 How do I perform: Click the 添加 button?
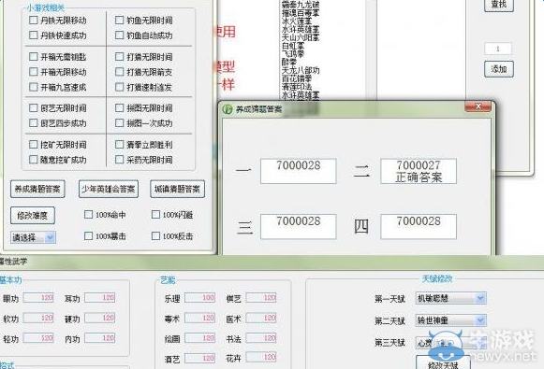click(499, 69)
